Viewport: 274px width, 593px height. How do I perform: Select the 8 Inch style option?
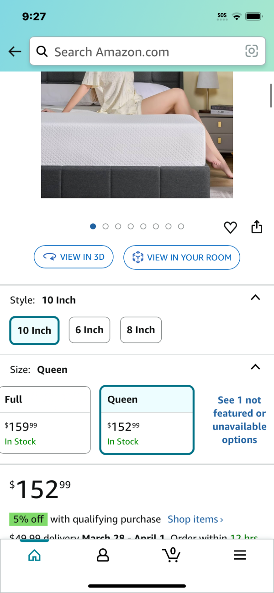[x=141, y=330]
